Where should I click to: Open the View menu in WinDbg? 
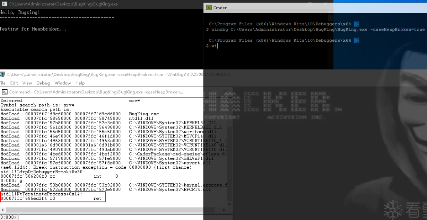tap(27, 83)
